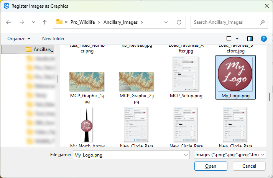Close the Register Images as Graphics dialog

[266, 6]
